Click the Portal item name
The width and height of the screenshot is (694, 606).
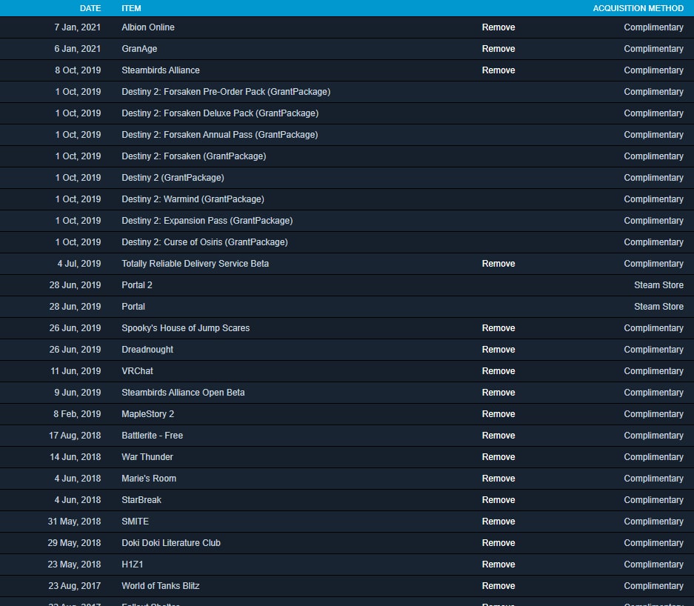[133, 307]
